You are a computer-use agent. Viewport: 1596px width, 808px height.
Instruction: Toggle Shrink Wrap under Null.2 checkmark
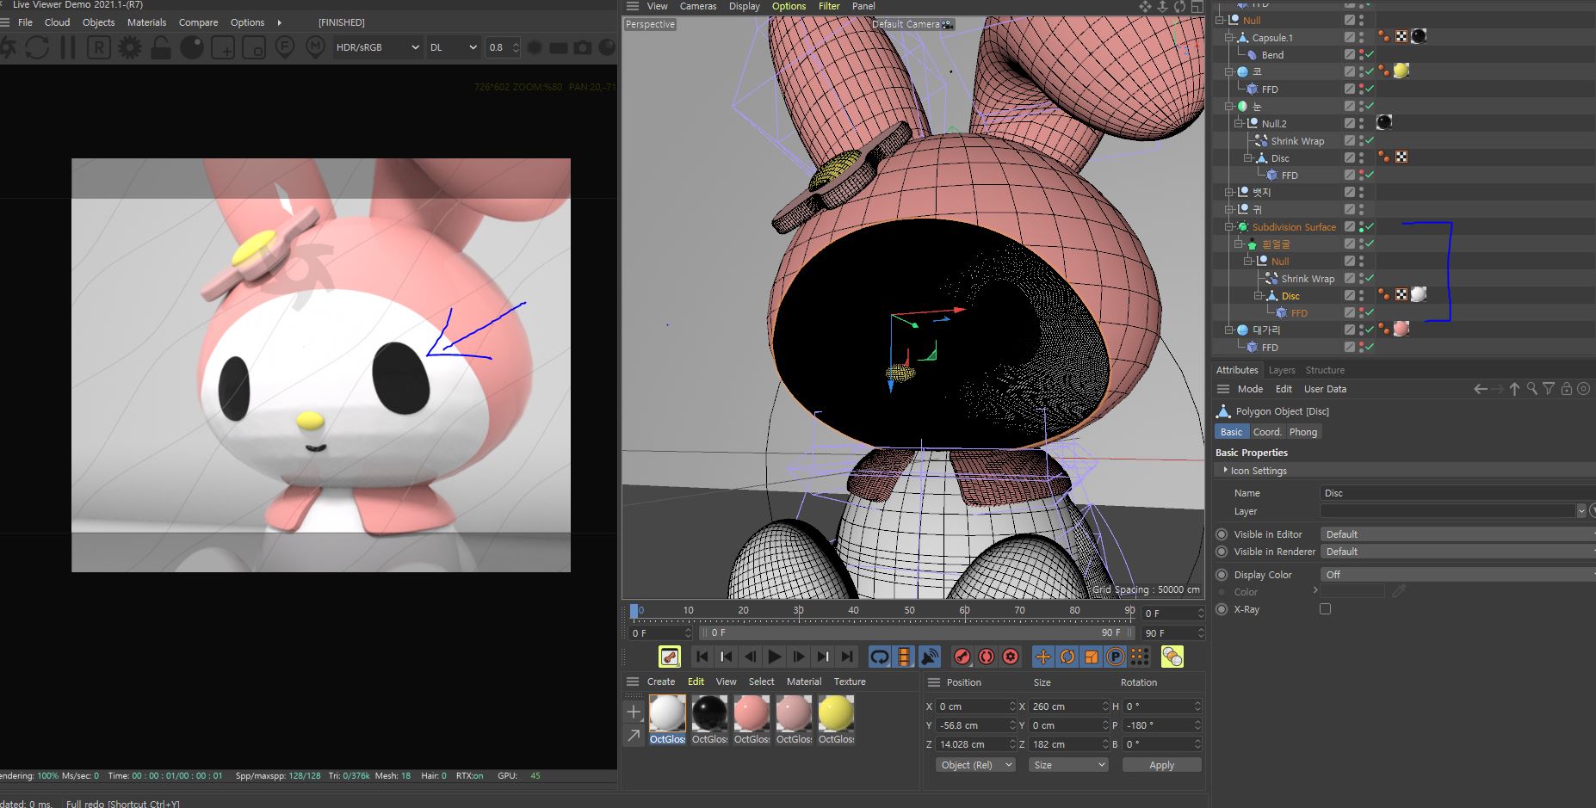point(1370,141)
